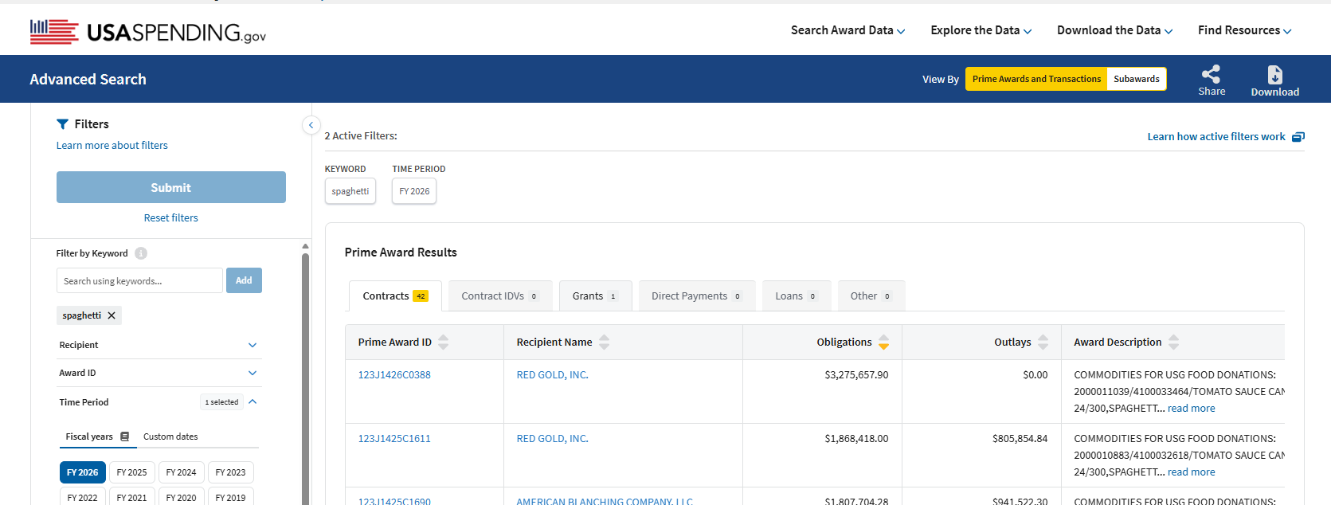Image resolution: width=1331 pixels, height=505 pixels.
Task: Open the Explore the Data menu
Action: 981,30
